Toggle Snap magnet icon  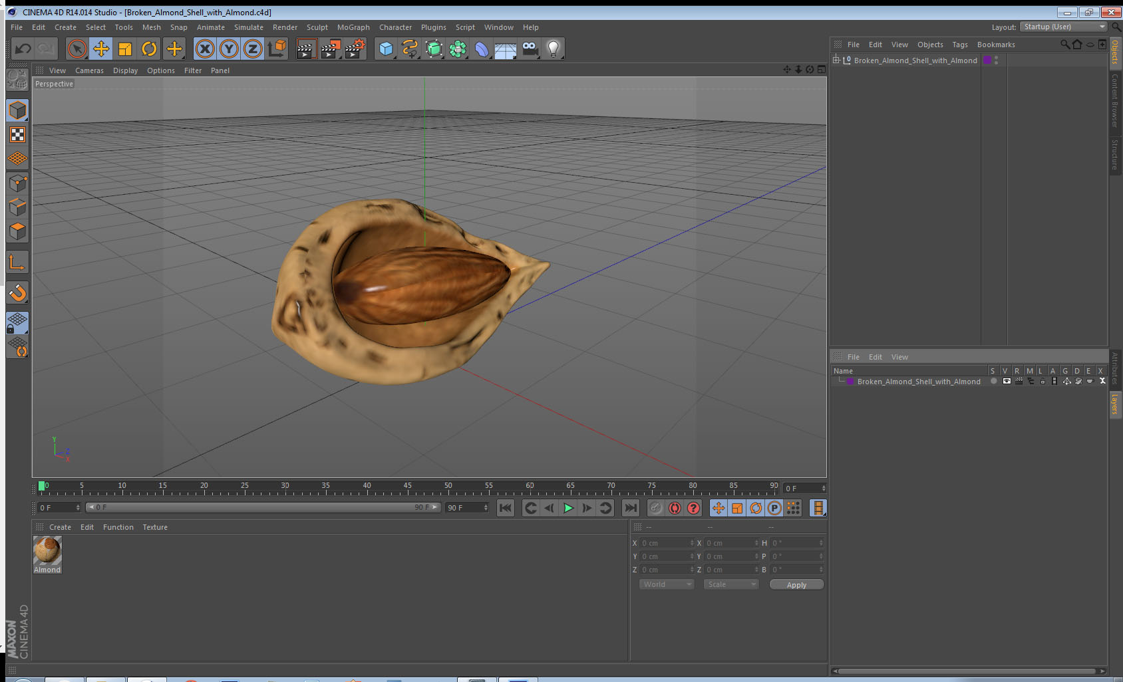click(x=17, y=292)
